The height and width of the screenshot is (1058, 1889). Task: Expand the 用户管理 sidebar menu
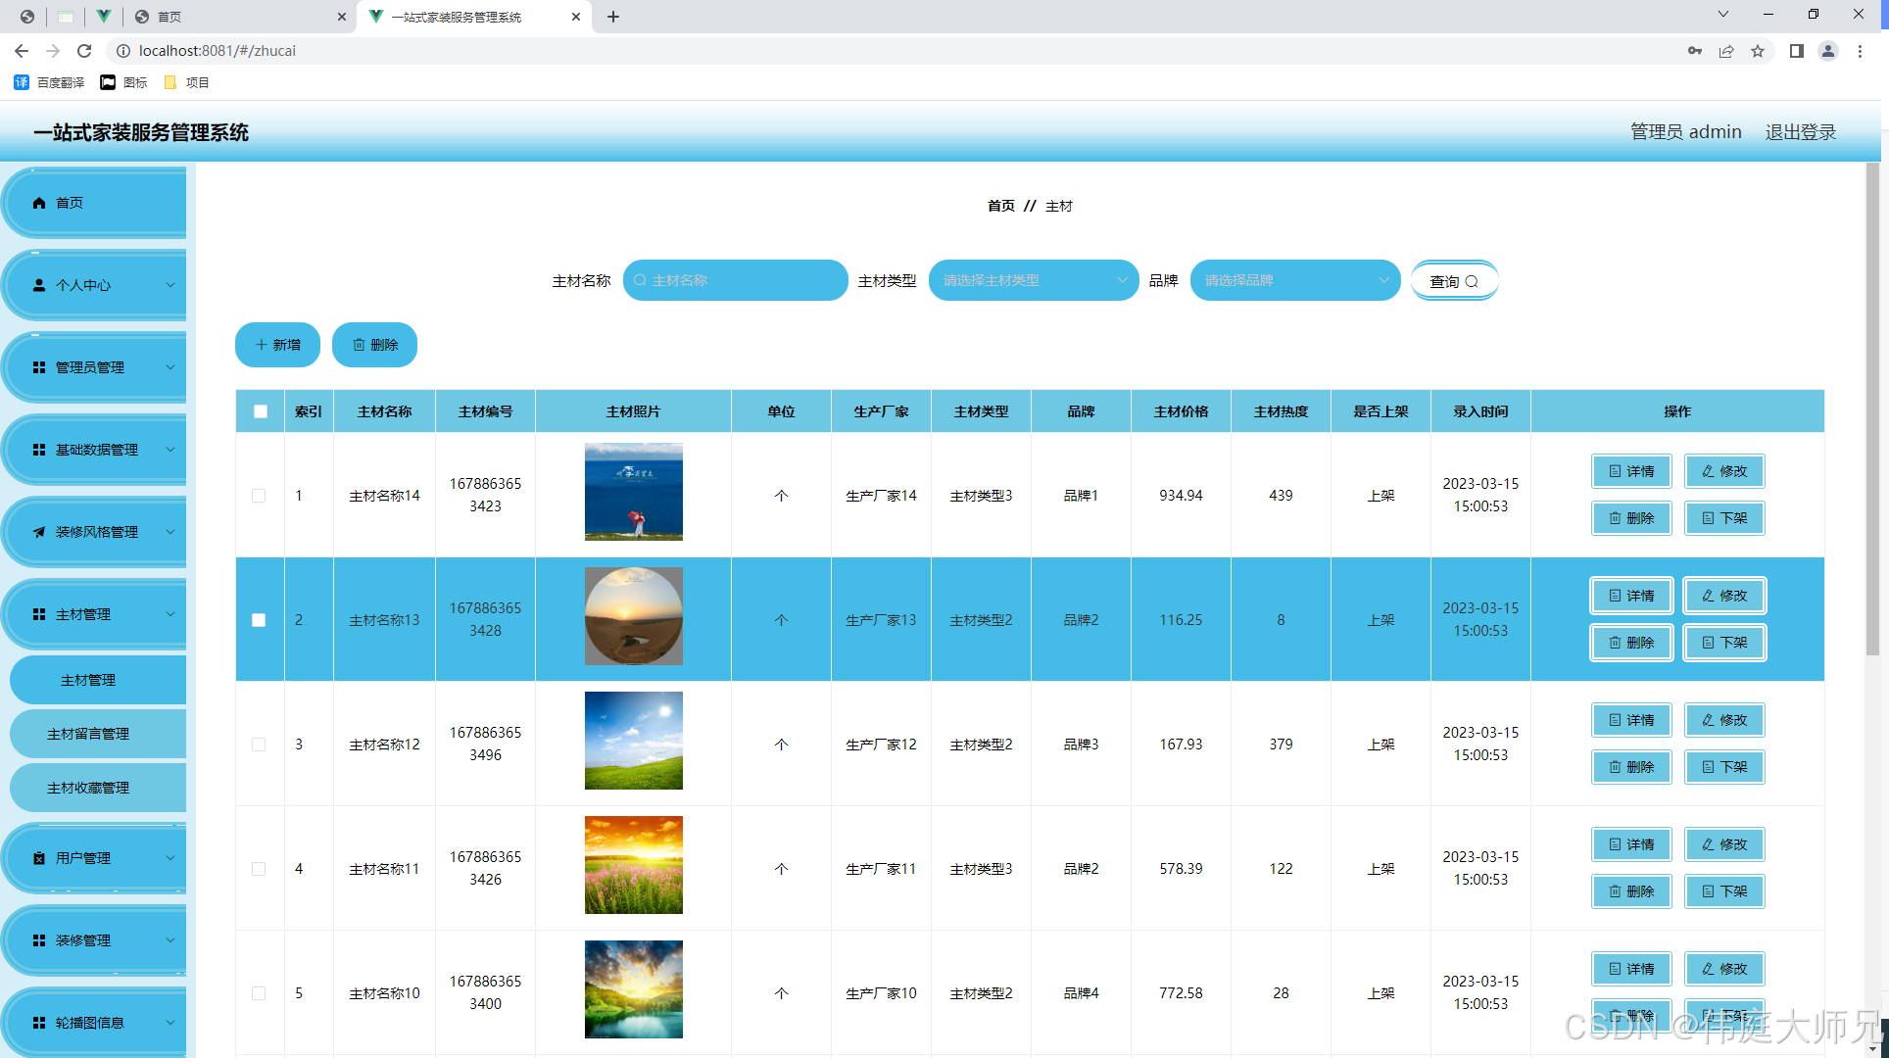point(96,858)
